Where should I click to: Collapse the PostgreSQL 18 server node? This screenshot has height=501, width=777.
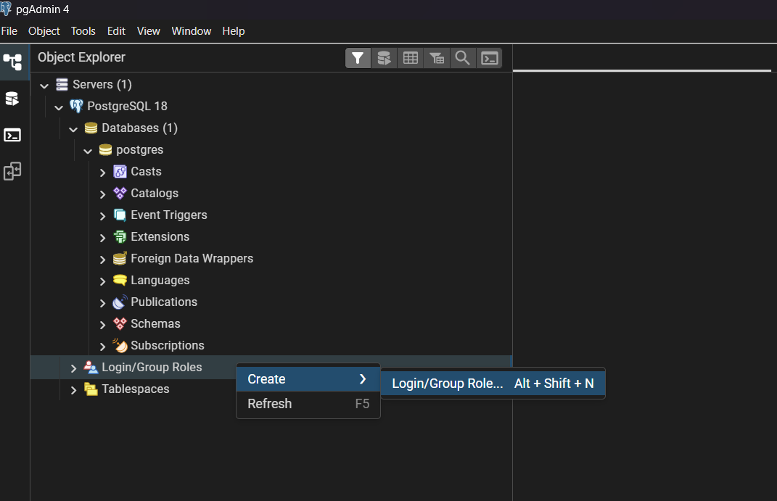[59, 107]
